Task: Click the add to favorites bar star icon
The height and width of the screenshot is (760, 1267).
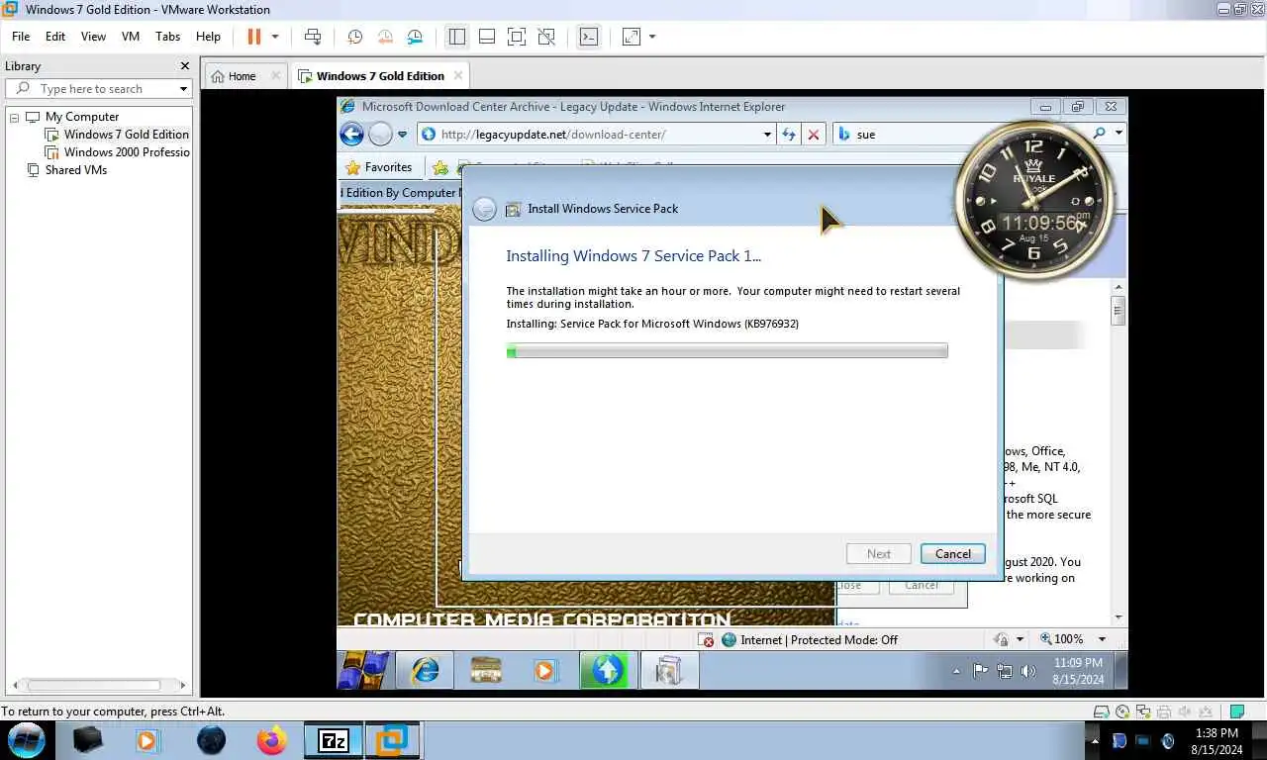Action: pos(440,167)
